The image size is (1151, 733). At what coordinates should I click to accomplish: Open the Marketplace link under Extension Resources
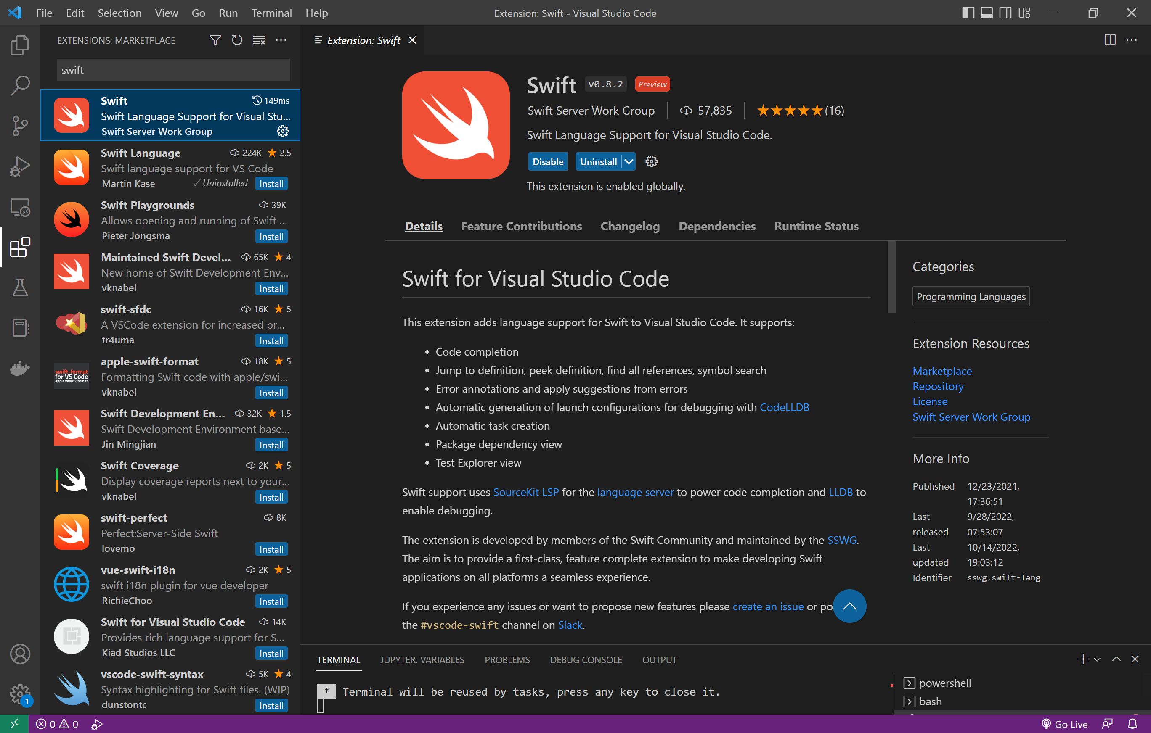coord(941,371)
